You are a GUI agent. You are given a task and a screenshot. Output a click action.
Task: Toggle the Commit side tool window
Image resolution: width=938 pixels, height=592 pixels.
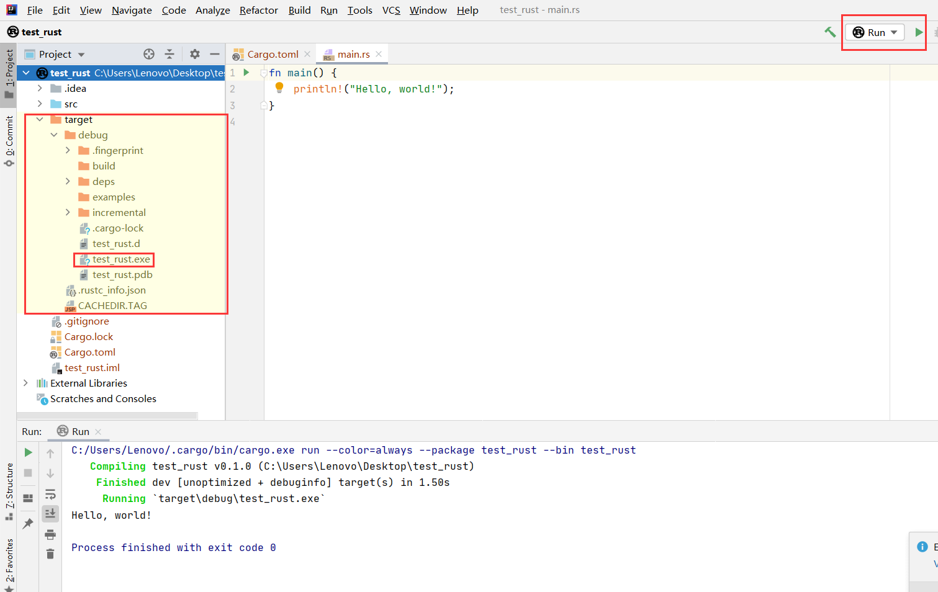pyautogui.click(x=9, y=140)
